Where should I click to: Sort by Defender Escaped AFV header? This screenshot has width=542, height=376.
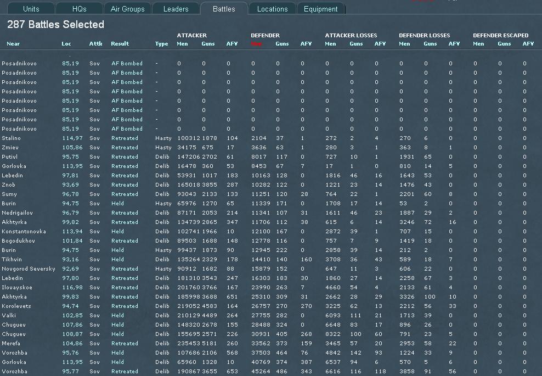(528, 43)
